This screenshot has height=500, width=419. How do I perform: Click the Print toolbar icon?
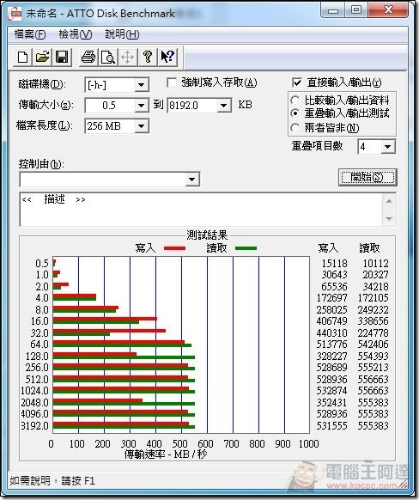click(88, 58)
